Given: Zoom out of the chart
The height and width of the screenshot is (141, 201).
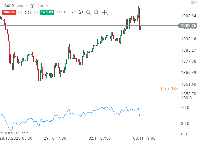Looking at the screenshot, I should (x=88, y=12).
